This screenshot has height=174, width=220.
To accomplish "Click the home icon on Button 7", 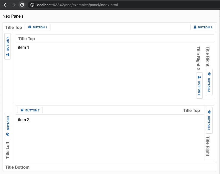I will point(22,110).
